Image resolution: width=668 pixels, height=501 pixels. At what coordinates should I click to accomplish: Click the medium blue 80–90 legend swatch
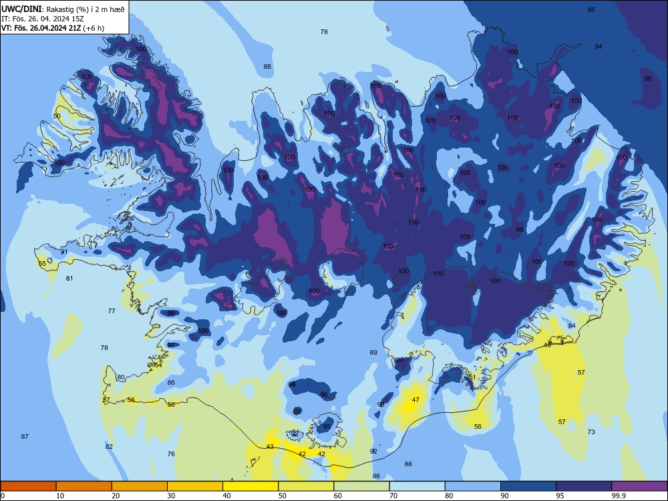(x=473, y=486)
